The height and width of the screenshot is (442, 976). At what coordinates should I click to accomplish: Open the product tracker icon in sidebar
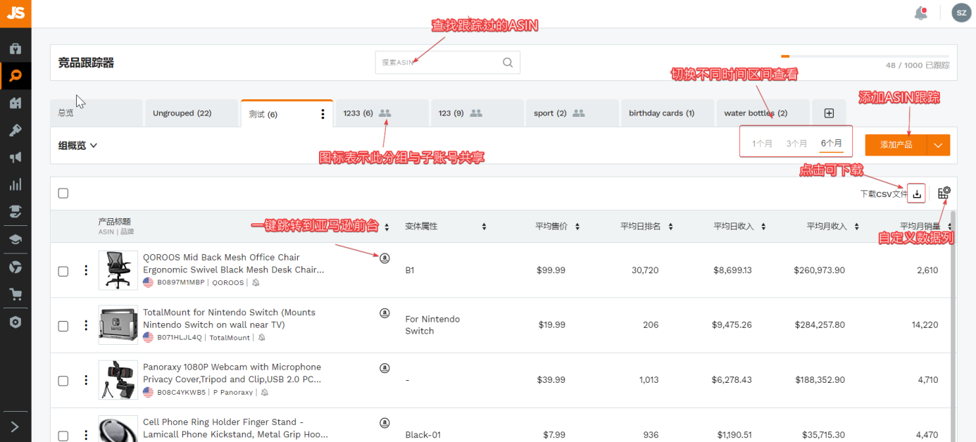coord(15,75)
